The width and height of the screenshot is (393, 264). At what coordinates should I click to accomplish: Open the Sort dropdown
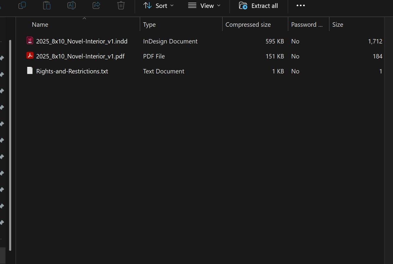pyautogui.click(x=162, y=5)
